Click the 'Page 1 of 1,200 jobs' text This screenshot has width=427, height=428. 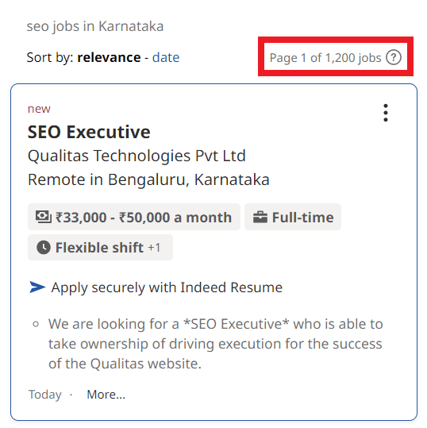[325, 58]
